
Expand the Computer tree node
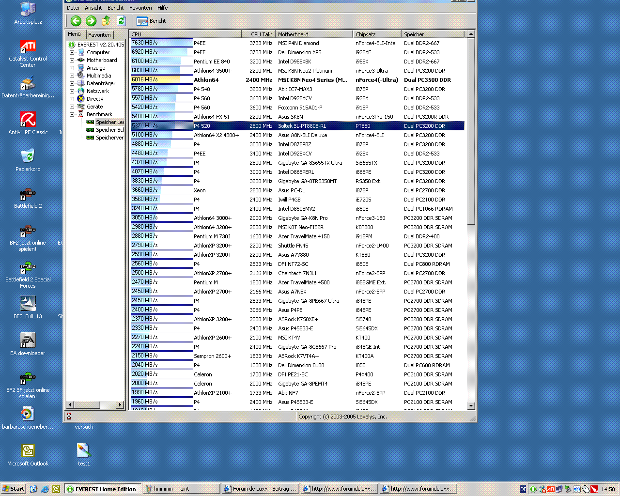(x=72, y=52)
